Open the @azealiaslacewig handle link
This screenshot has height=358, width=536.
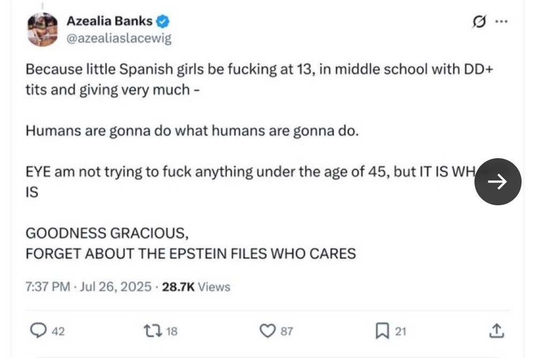tap(119, 38)
